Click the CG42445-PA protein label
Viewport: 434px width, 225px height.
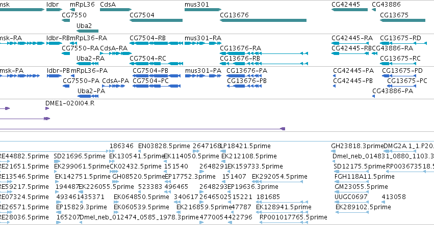click(353, 70)
